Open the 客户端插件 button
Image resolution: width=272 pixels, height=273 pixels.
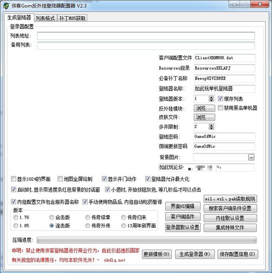coord(183,216)
